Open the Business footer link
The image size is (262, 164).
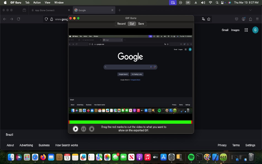coord(44,145)
